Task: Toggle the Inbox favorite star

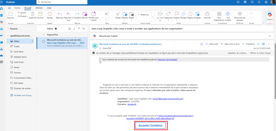Action: 56,29
